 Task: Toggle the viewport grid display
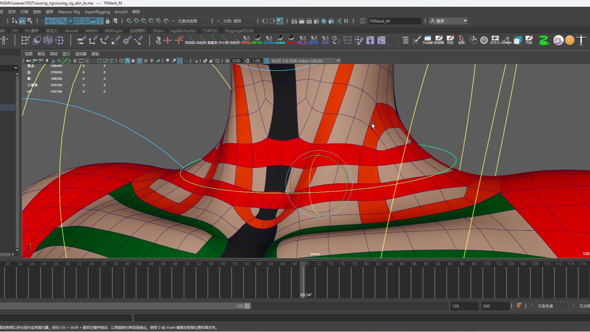pos(75,61)
